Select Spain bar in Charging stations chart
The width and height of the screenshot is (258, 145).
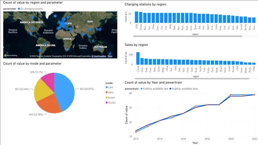(x=195, y=18)
